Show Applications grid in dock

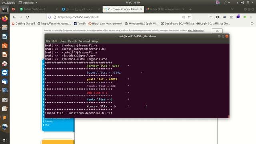[4, 139]
